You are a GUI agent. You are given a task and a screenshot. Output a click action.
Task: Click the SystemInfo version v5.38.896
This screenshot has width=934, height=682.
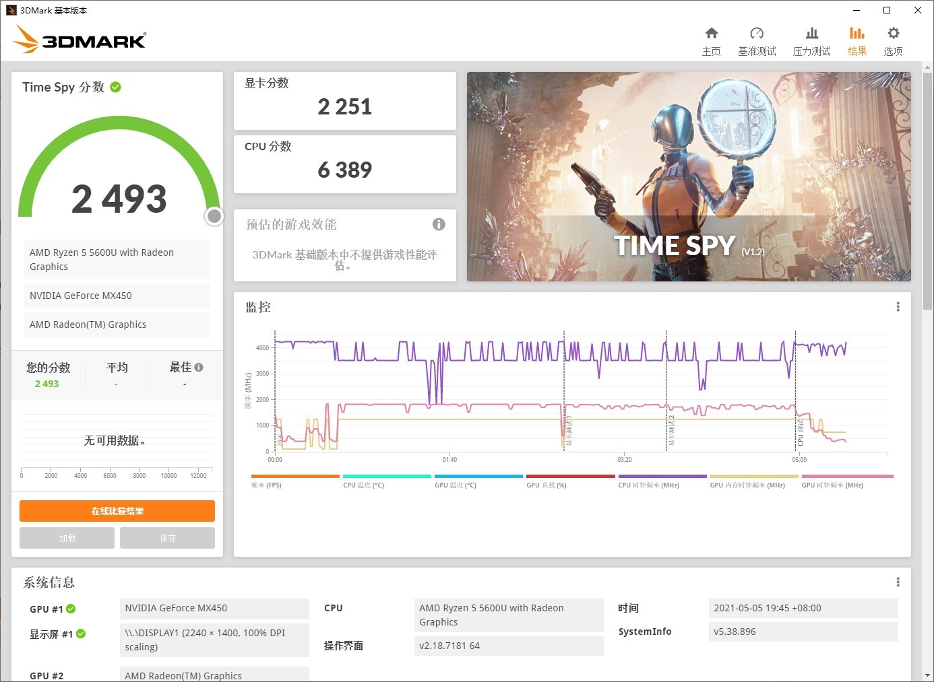[x=803, y=632]
